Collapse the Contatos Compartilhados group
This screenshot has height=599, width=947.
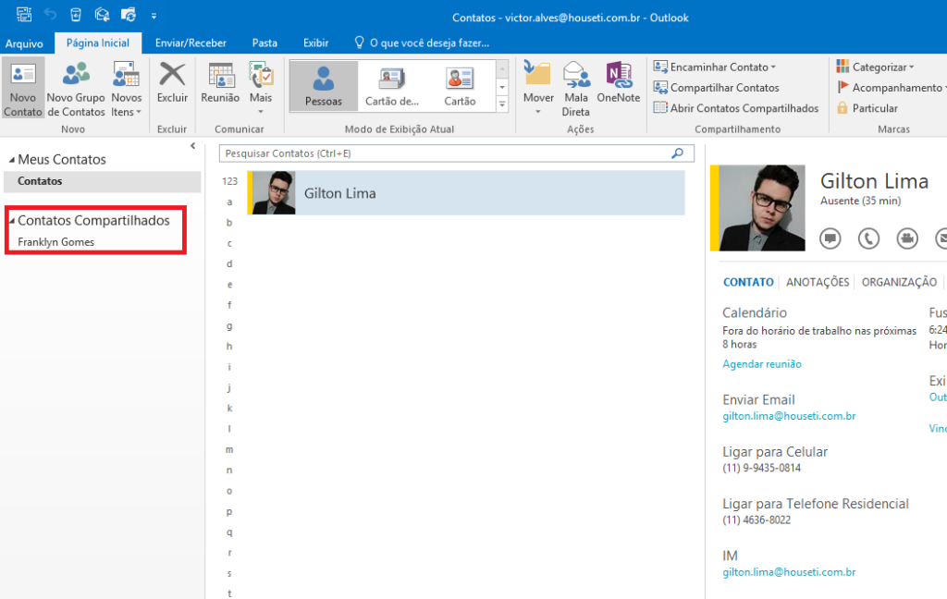12,221
